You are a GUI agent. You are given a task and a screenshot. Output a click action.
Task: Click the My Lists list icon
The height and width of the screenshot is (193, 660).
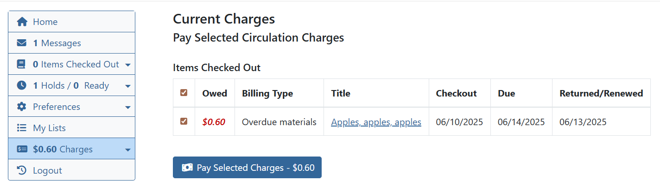tap(21, 128)
